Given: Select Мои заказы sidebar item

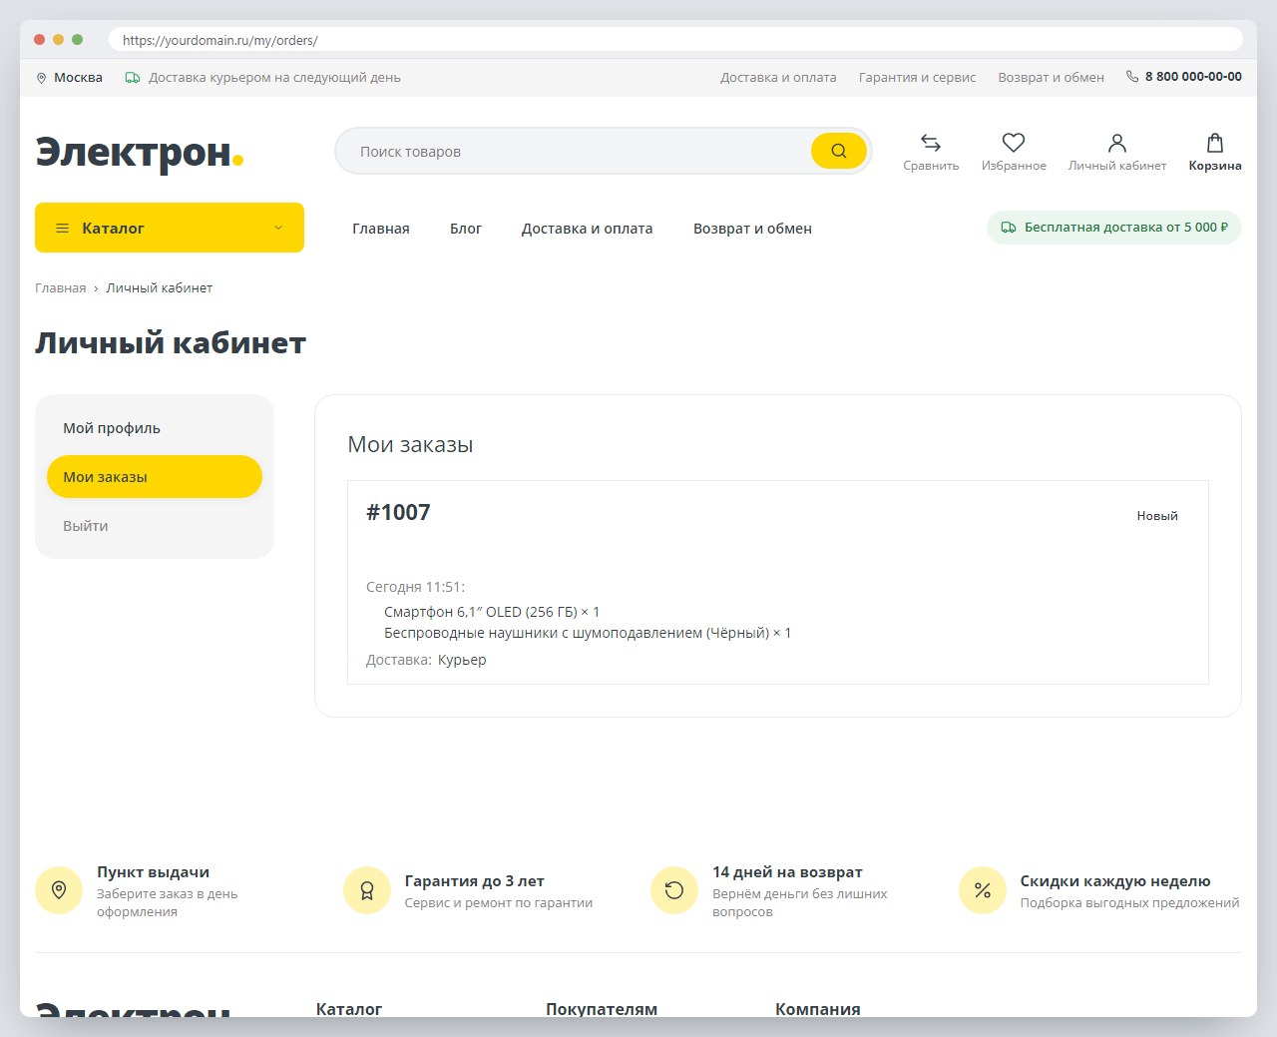Looking at the screenshot, I should click(x=155, y=477).
